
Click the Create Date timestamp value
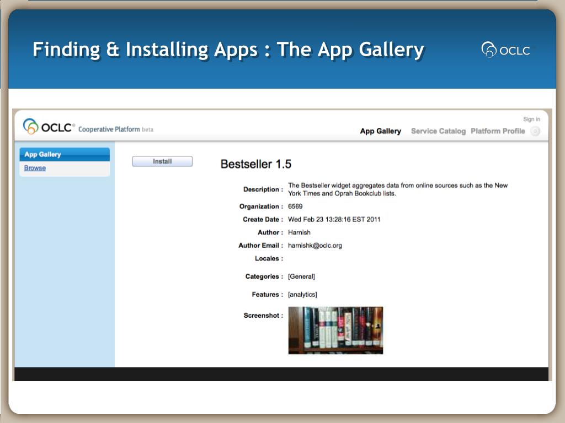coord(334,219)
